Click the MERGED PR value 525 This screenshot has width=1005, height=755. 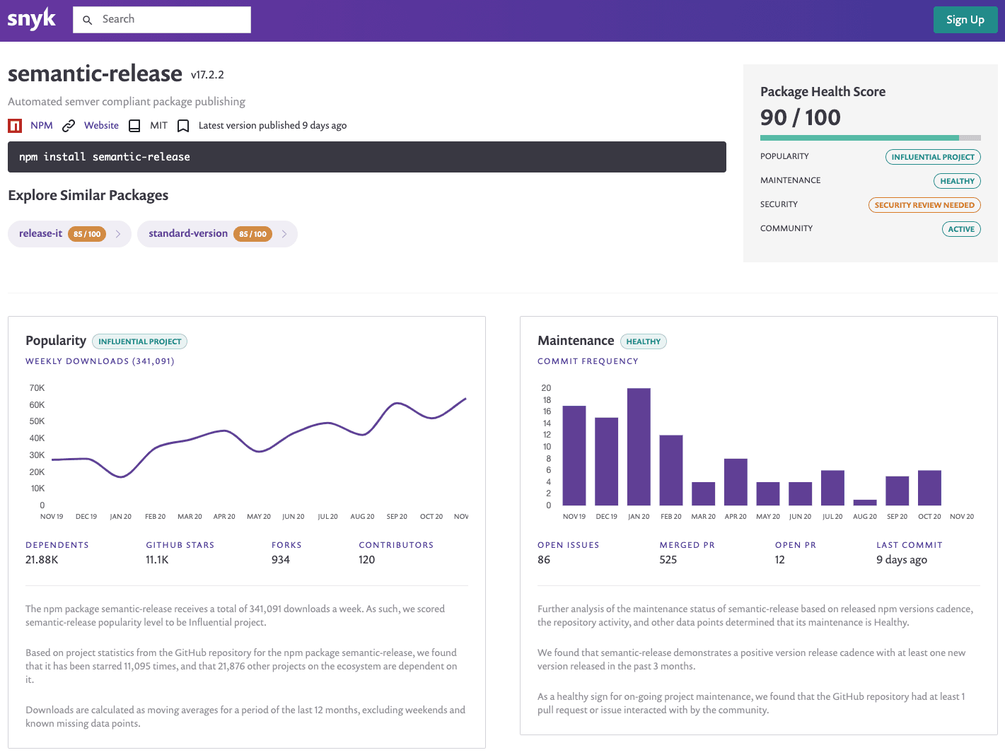(x=668, y=560)
